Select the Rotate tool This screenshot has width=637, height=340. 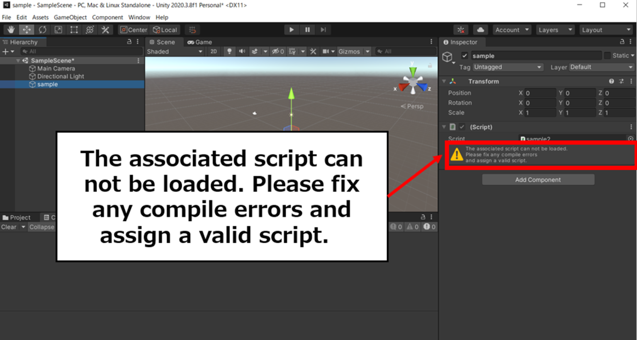(42, 30)
